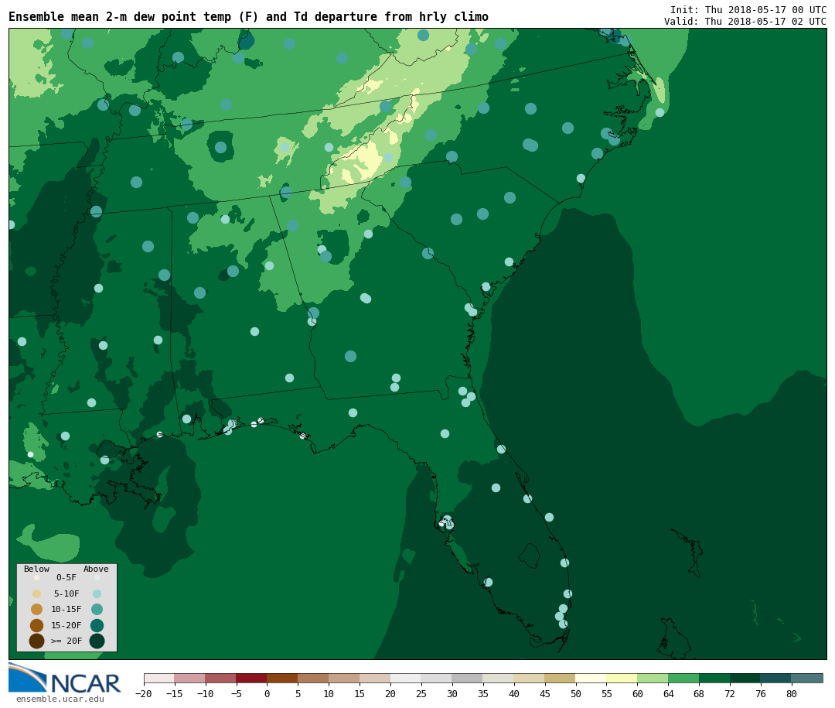Image resolution: width=835 pixels, height=708 pixels.
Task: Click the '64' colorbar tick label
Action: [668, 693]
